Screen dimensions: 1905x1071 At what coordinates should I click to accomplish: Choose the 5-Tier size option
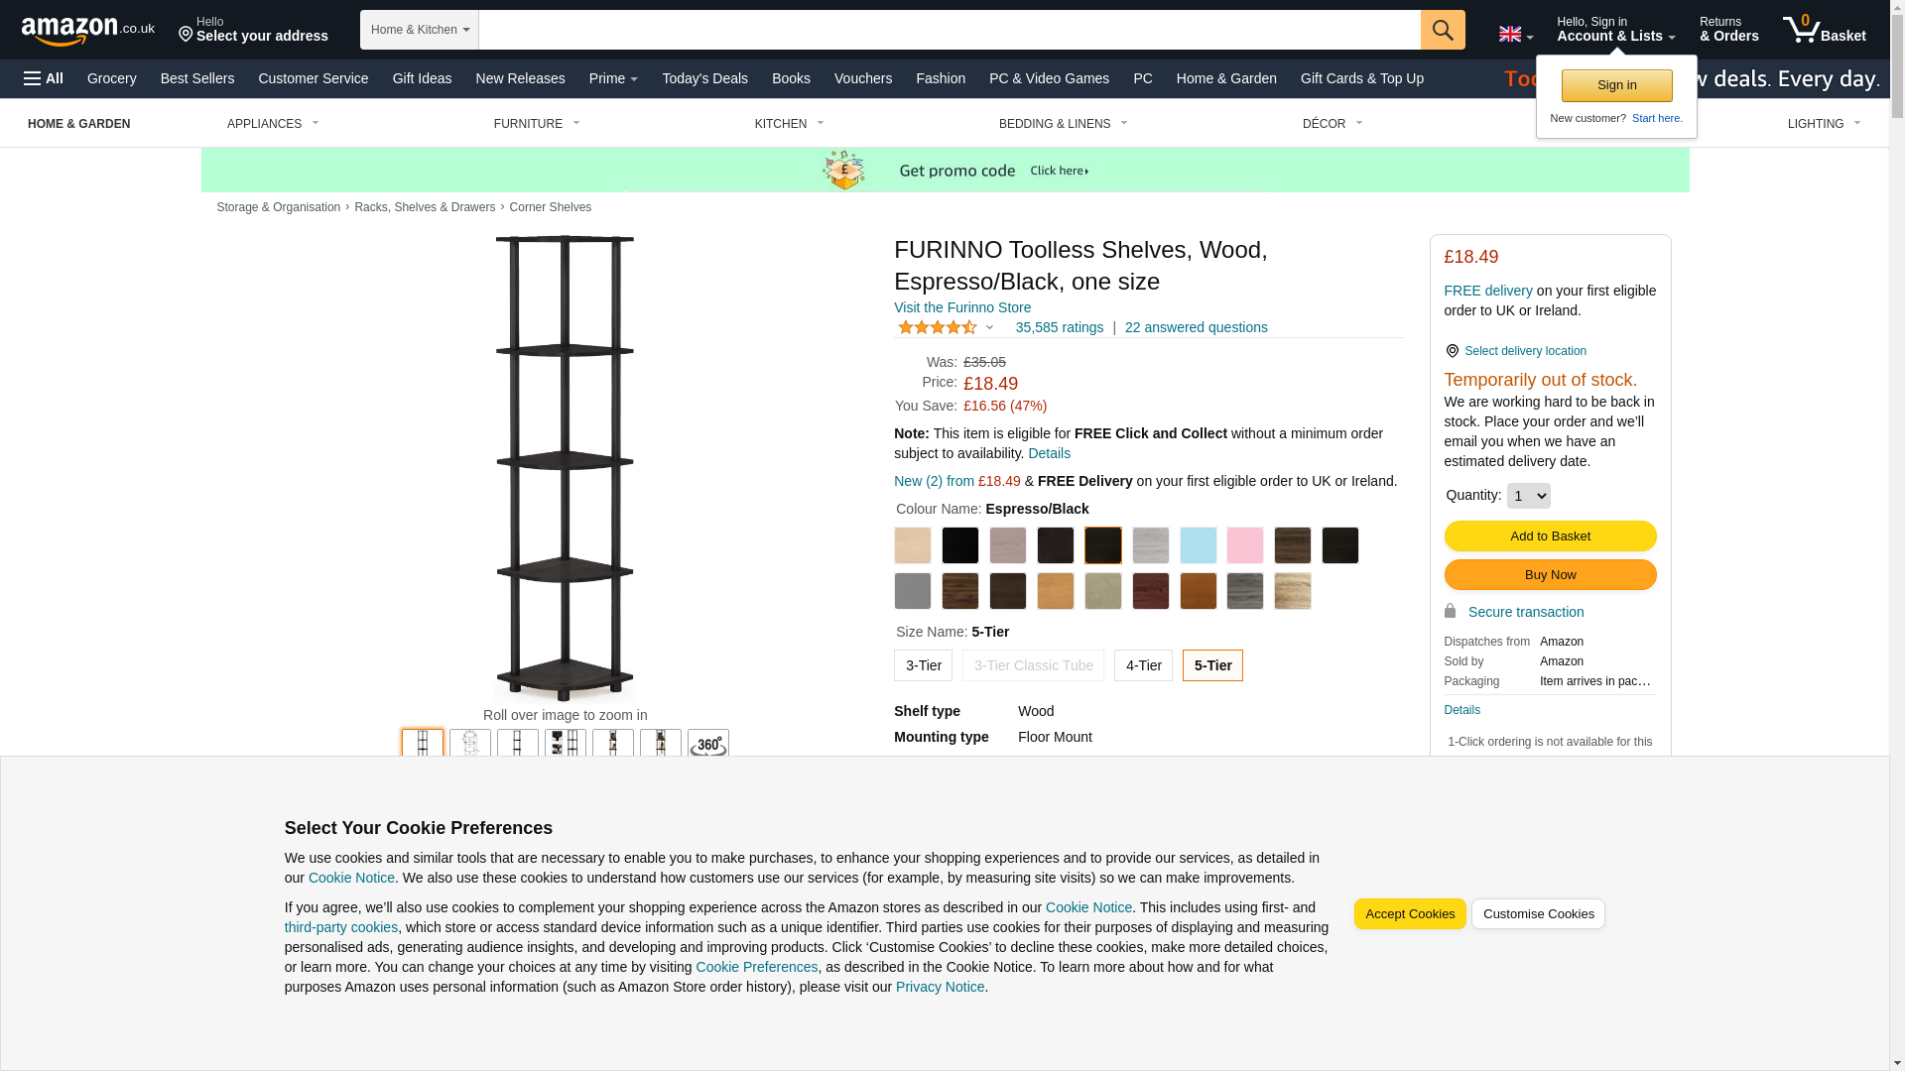click(1212, 665)
